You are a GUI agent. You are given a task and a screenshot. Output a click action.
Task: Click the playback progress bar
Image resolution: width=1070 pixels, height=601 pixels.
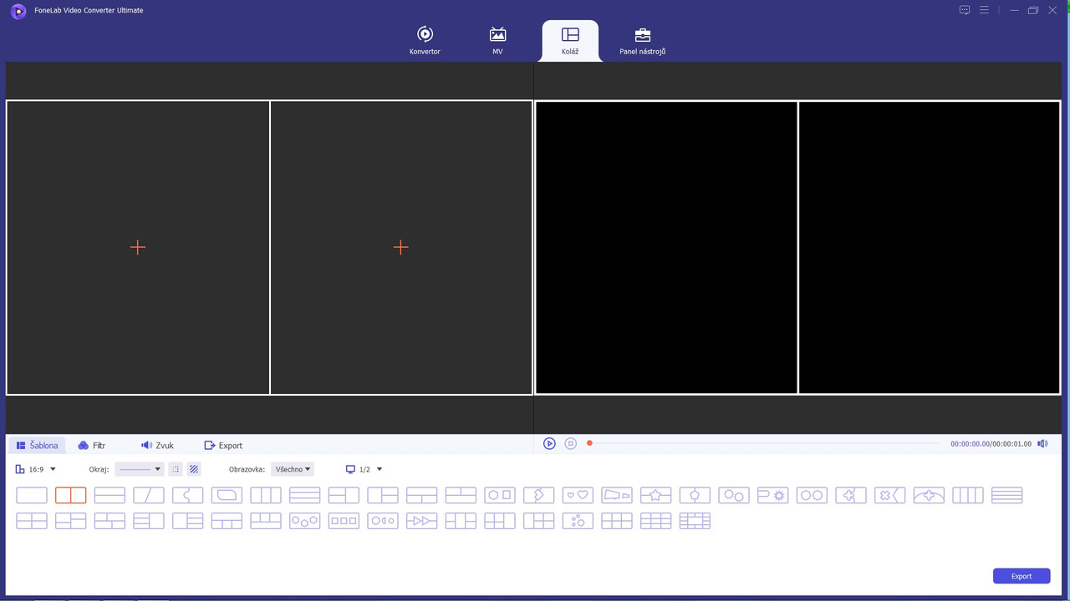tap(765, 443)
